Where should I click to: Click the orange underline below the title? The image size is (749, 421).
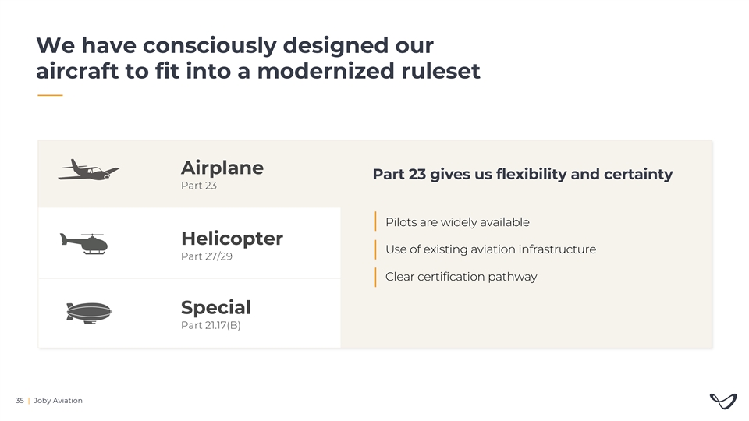coord(50,95)
